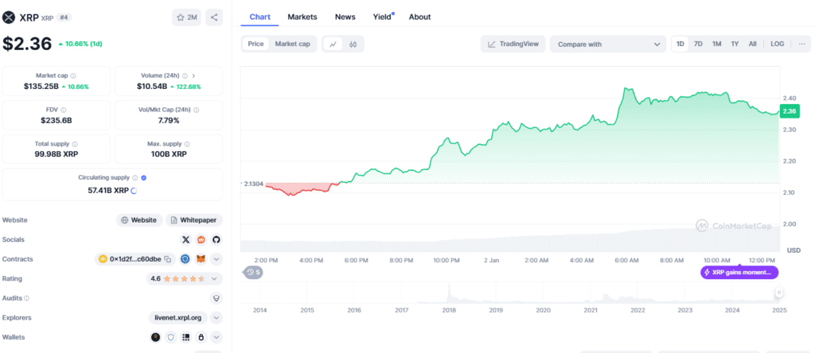This screenshot has width=815, height=353.
Task: Click the Total supply info icon
Action: [x=75, y=144]
